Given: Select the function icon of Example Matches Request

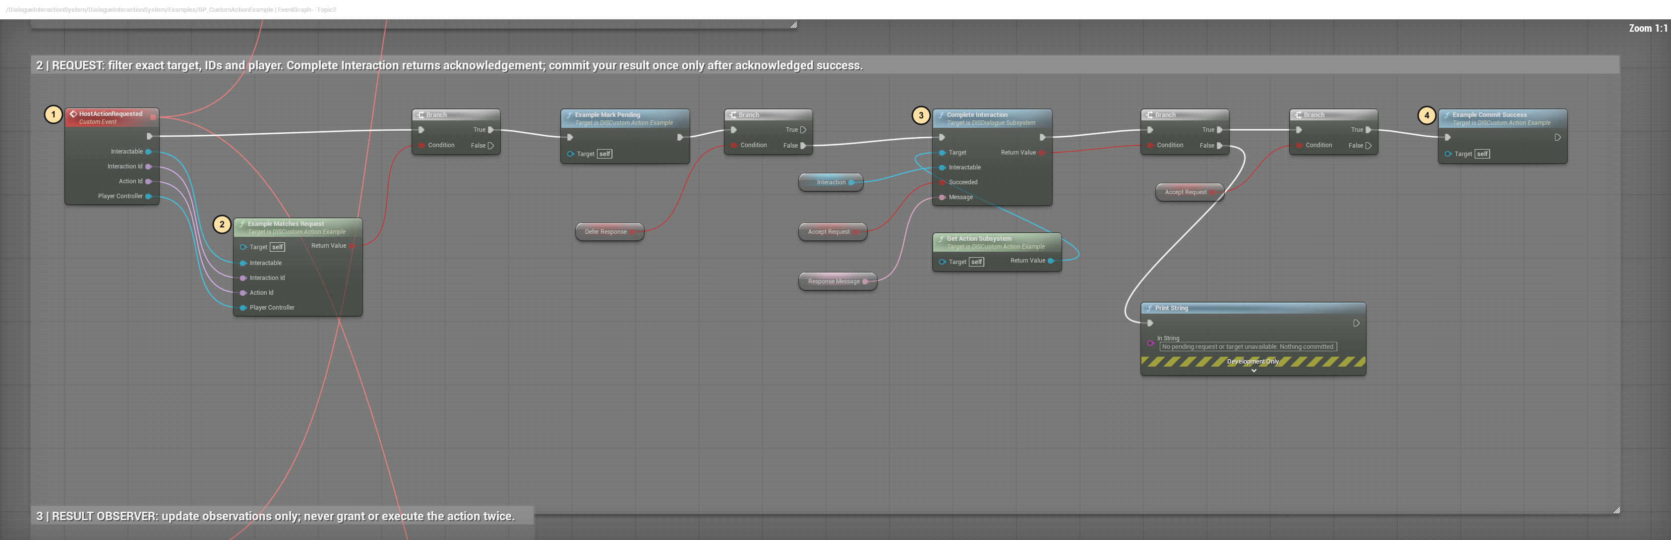Looking at the screenshot, I should coord(242,224).
